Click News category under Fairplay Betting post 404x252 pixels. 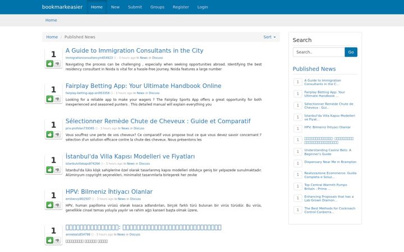(x=140, y=93)
